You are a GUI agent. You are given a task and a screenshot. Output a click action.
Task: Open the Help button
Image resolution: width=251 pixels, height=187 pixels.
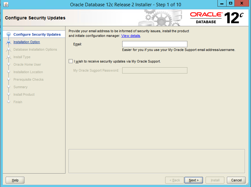point(15,180)
